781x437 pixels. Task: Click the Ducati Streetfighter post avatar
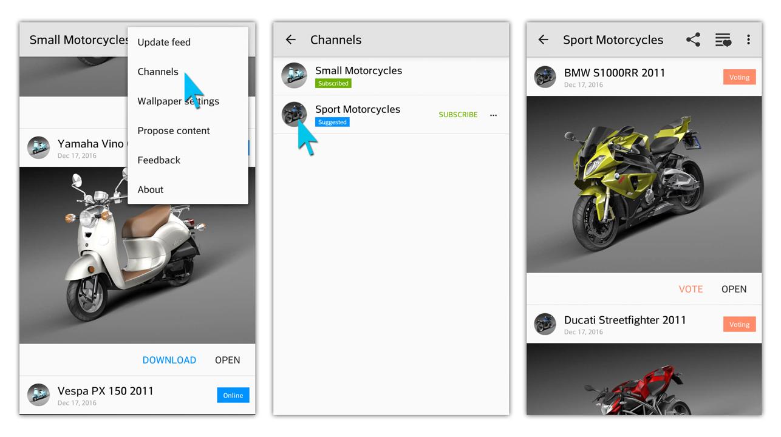coord(545,324)
